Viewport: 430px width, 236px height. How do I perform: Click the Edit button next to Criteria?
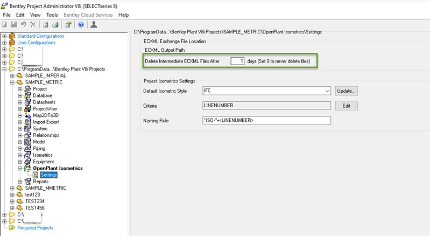346,106
